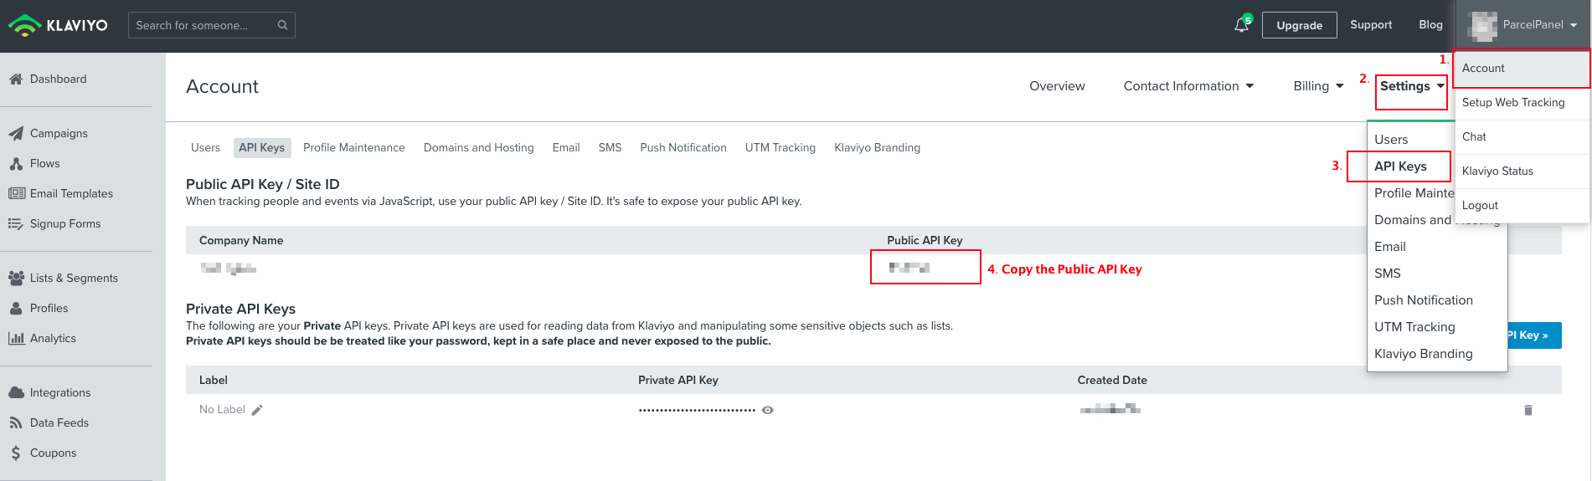Select Chat in the user menu
Viewport: 1592px width, 481px height.
pyautogui.click(x=1522, y=137)
